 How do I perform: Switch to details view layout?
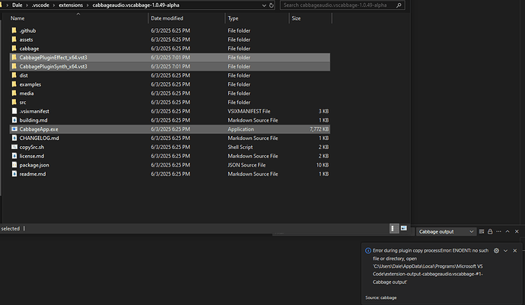click(394, 228)
